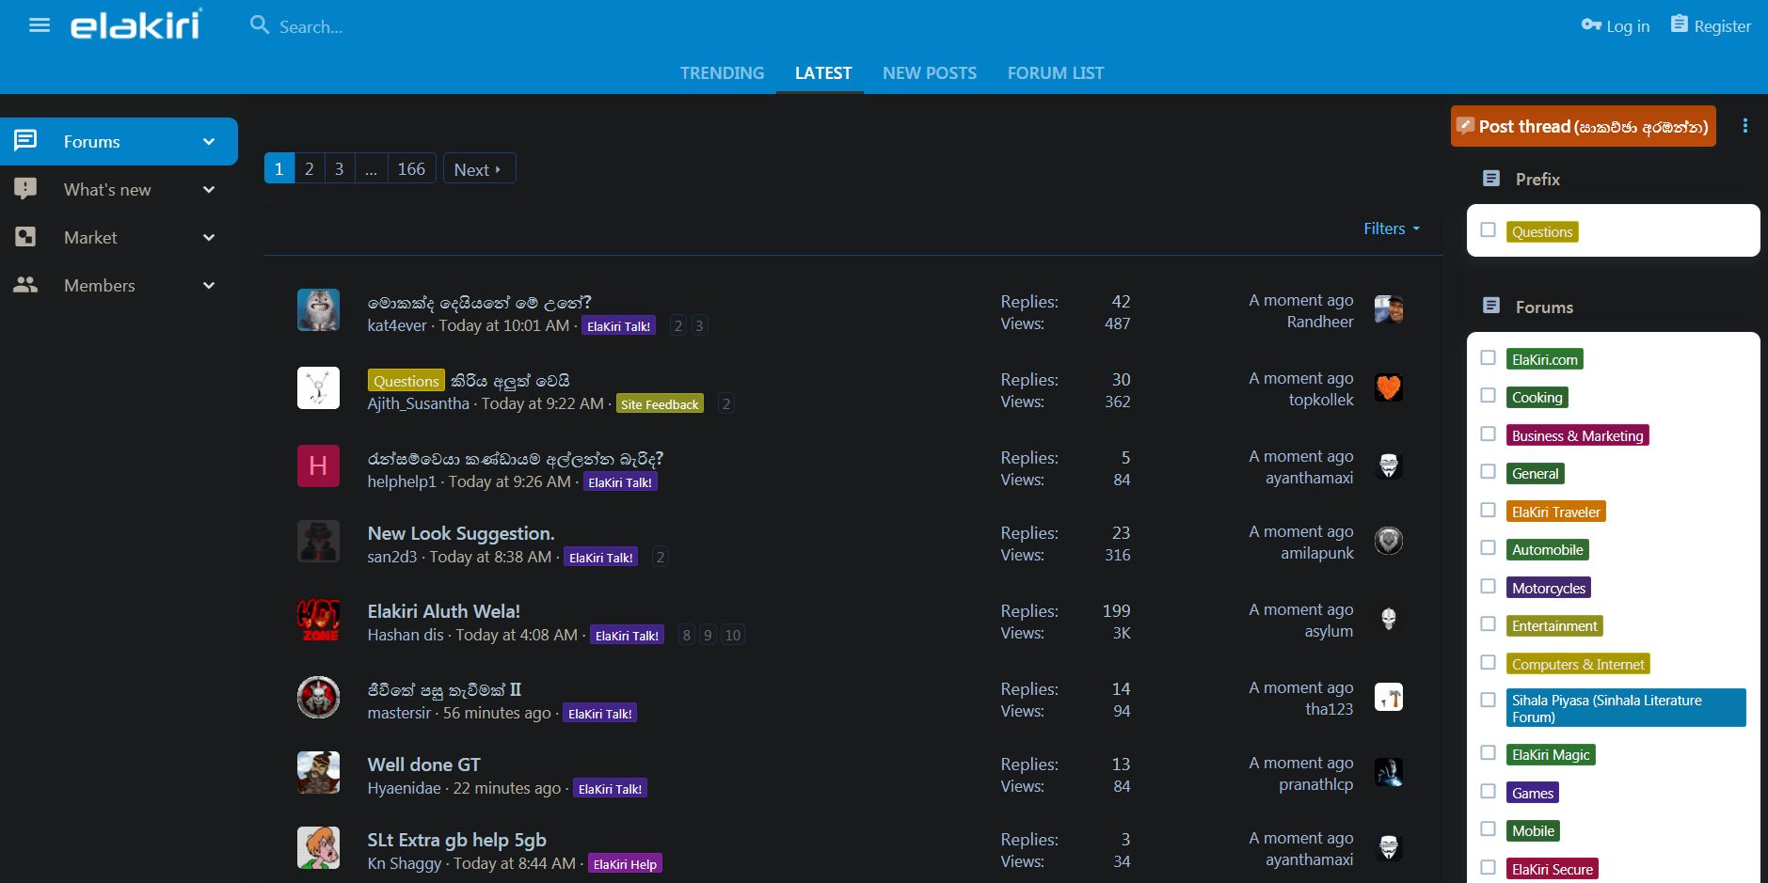Open the Forum List tab

[1056, 72]
